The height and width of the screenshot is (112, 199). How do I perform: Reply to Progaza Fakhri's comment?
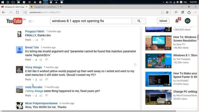tap(28, 40)
